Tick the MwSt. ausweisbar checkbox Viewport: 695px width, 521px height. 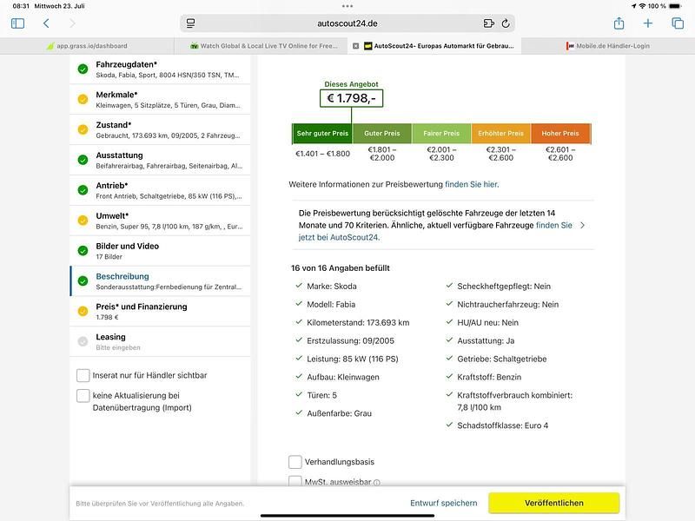[x=295, y=481]
